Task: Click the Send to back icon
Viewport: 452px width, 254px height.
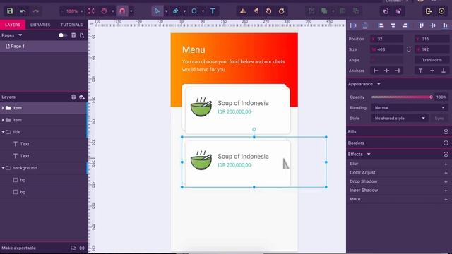Action: coord(398,11)
